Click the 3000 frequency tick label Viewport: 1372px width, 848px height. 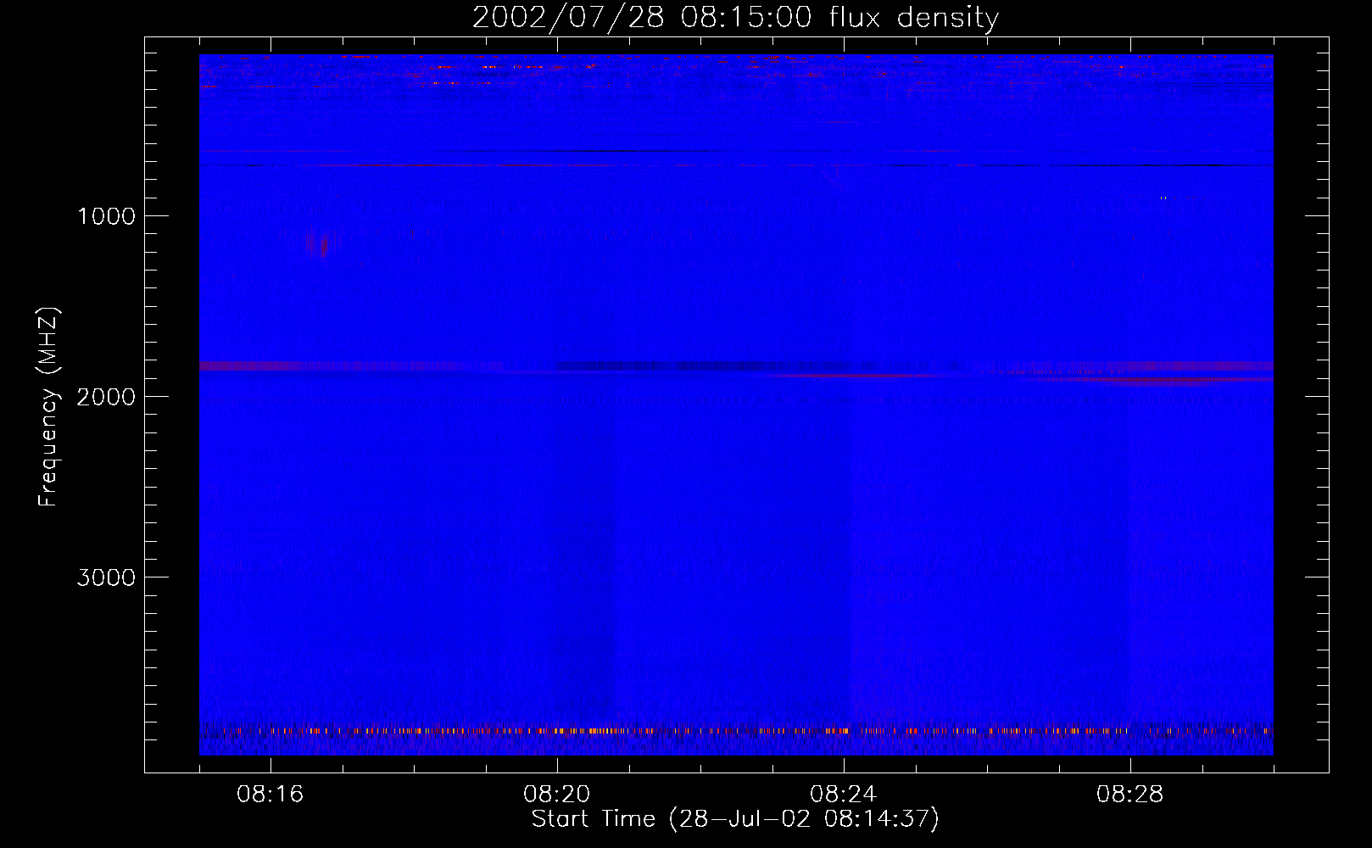[106, 577]
